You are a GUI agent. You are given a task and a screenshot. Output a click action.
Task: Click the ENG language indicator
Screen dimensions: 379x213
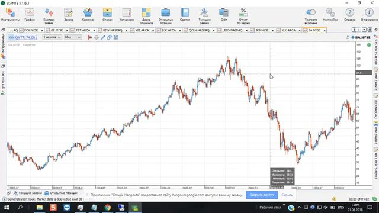tap(341, 208)
